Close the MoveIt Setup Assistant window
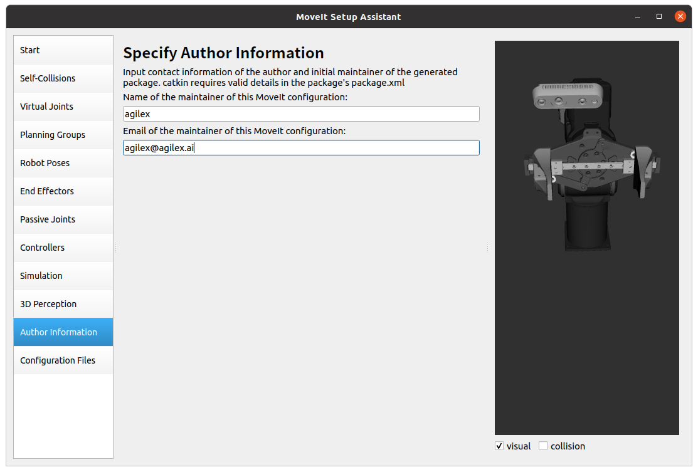This screenshot has width=698, height=472. point(680,17)
